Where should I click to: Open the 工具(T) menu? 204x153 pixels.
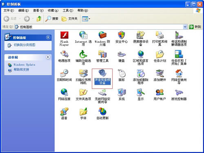click(68, 11)
